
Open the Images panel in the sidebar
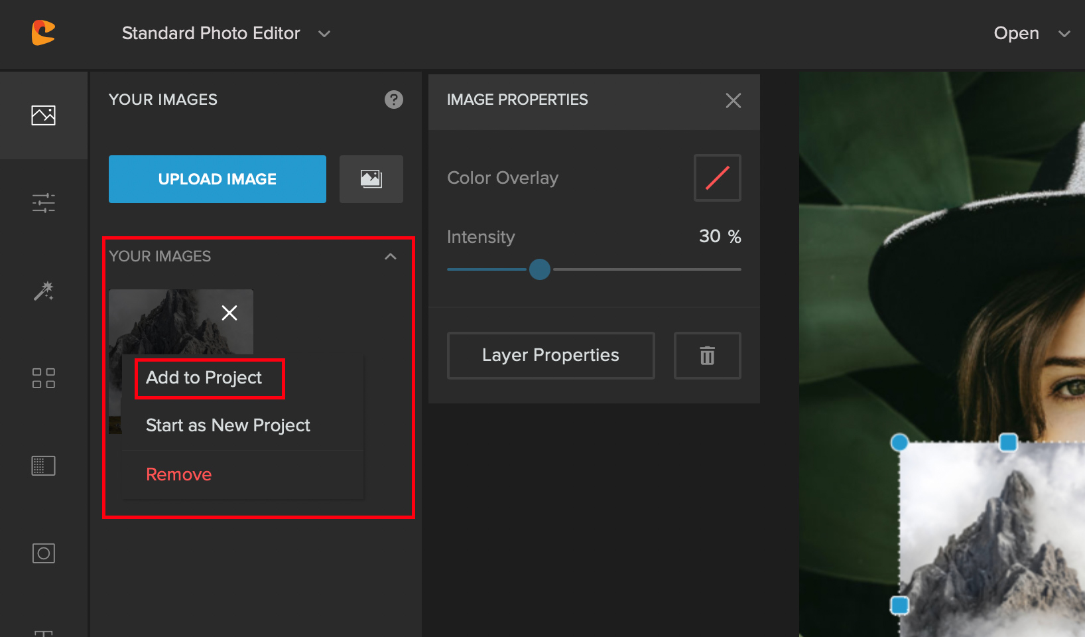tap(43, 114)
